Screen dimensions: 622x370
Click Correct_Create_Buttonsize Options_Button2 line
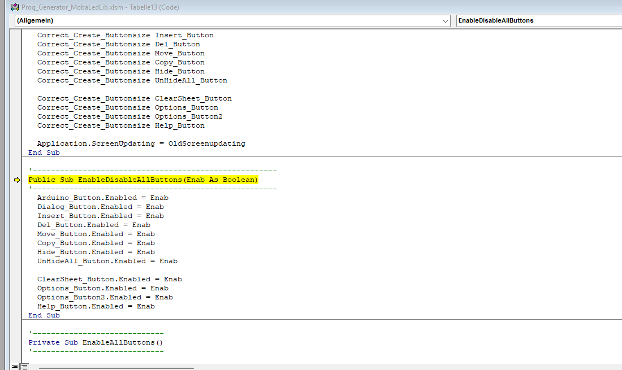pyautogui.click(x=129, y=116)
